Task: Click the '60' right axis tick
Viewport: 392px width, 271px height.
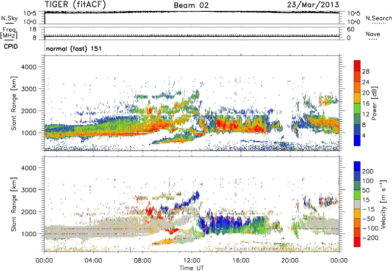Action: 350,29
